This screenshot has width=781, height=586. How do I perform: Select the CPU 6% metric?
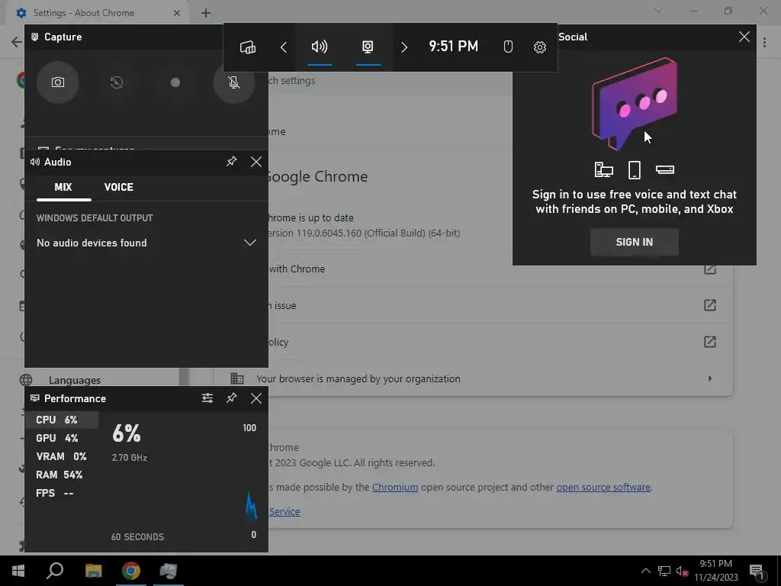point(62,420)
